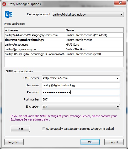Screen dimensions: 128x149
Task: Focus the User name input field
Action: 81,85
